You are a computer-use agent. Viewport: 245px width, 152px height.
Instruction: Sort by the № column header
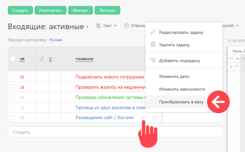click(22, 59)
